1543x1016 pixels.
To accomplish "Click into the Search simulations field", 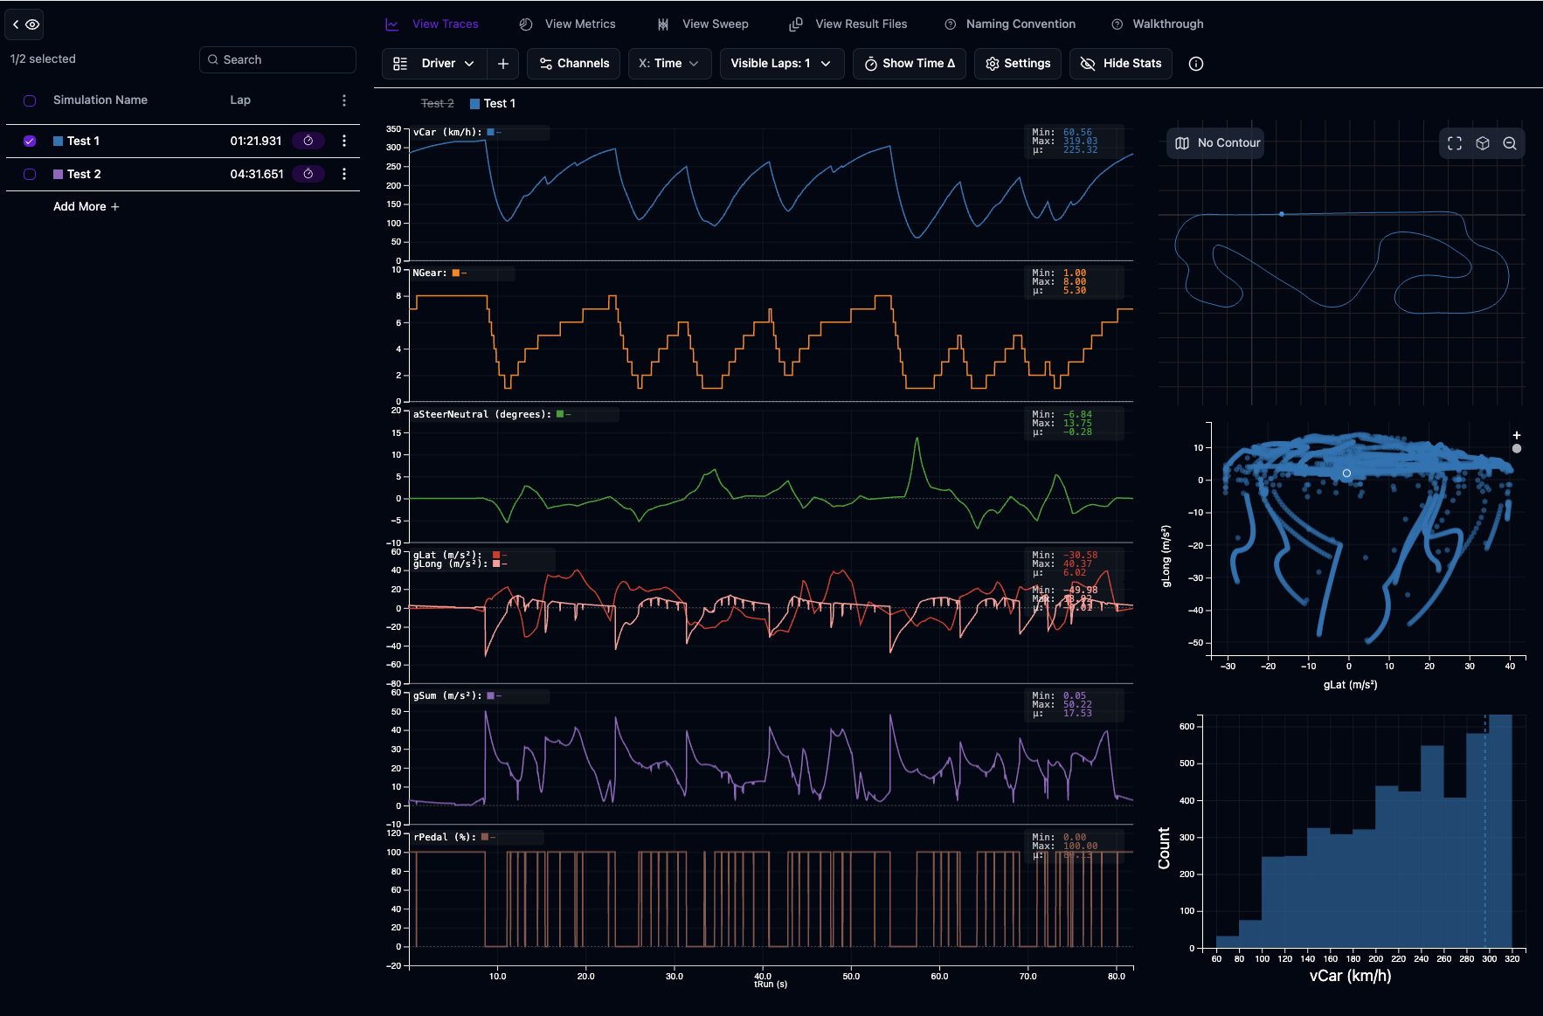I will (x=278, y=59).
